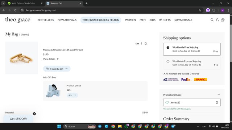
Task: Open Telegram from the taskbar
Action: 100,126
